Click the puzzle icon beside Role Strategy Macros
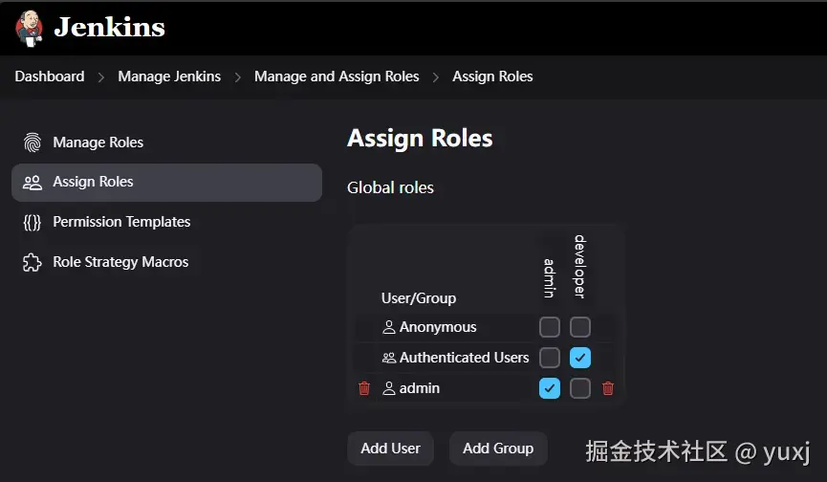The width and height of the screenshot is (827, 482). point(33,262)
